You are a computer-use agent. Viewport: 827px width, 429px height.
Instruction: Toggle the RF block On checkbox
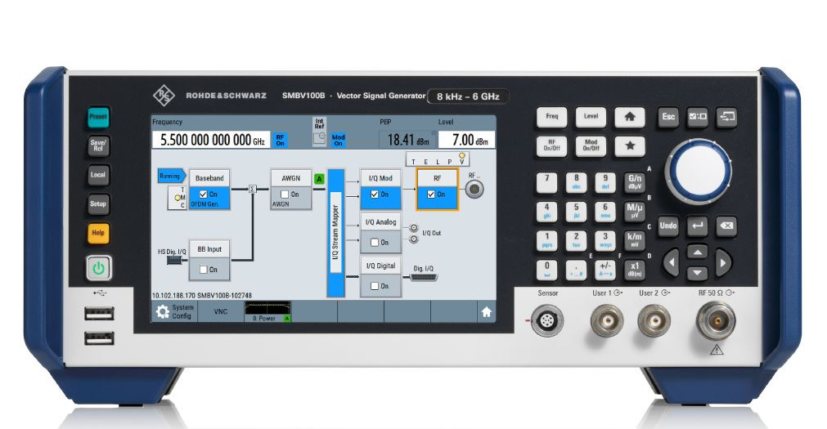[431, 194]
